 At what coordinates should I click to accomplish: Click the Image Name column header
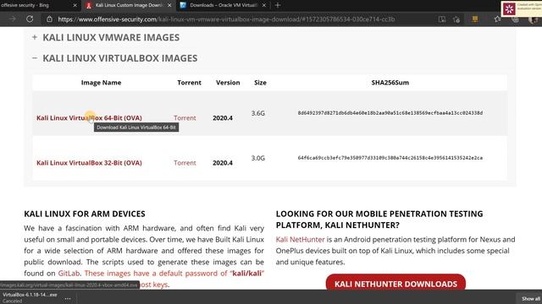click(101, 83)
